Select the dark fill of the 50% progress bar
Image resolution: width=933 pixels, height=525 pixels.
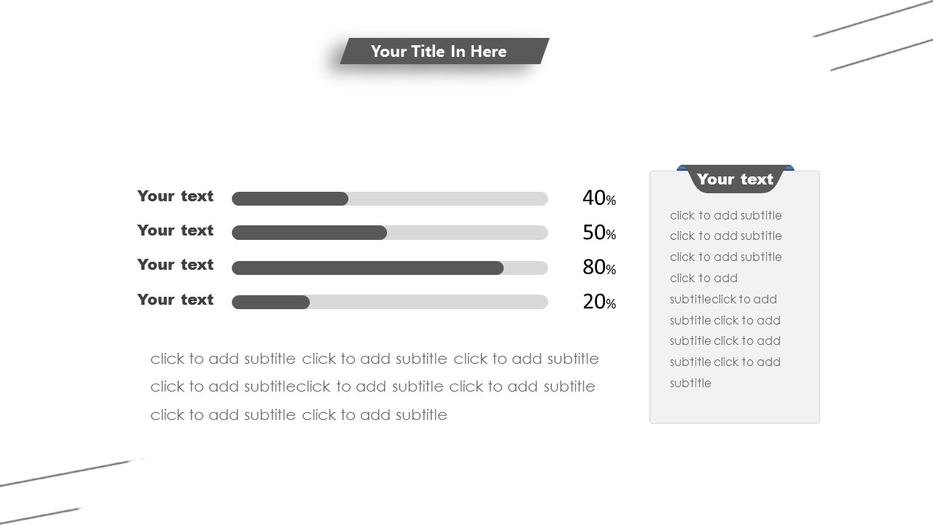(x=309, y=233)
